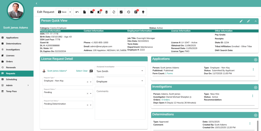Open the Save split-button dropdown arrow
The image size is (261, 131).
point(70,12)
